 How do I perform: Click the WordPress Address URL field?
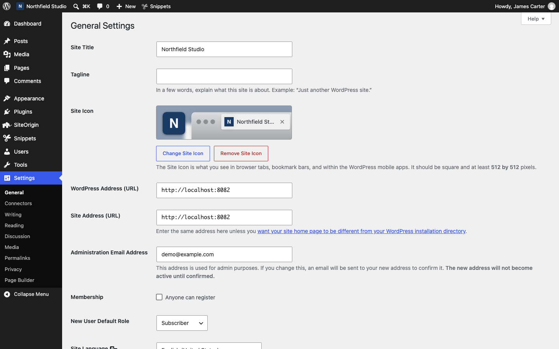[x=224, y=190]
